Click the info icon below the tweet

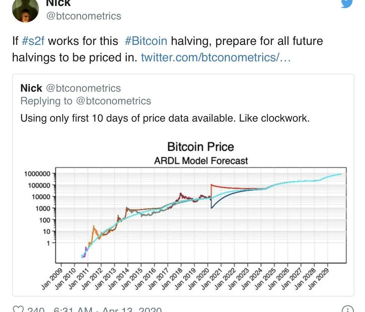(x=347, y=309)
